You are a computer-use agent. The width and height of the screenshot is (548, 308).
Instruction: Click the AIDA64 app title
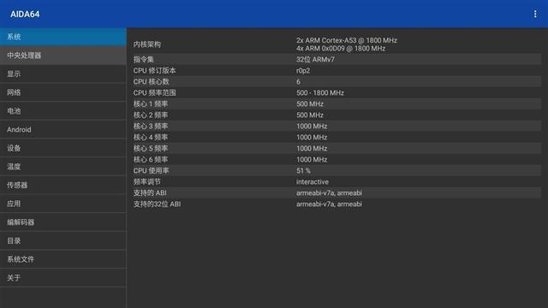(x=25, y=14)
